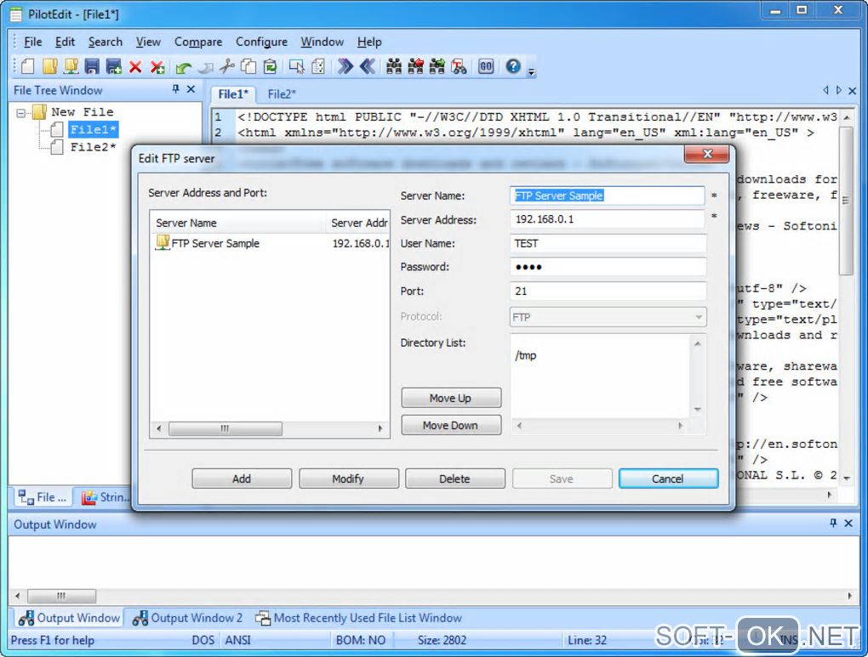
Task: Click the Move Down button
Action: coord(451,425)
